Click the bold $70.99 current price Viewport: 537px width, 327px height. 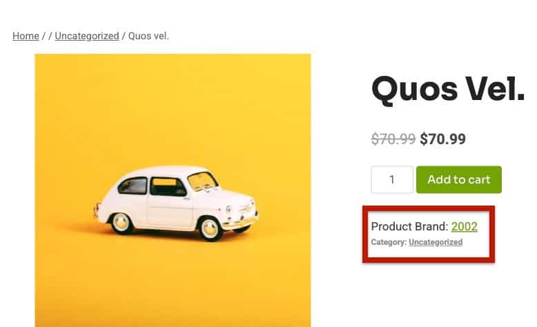pyautogui.click(x=442, y=139)
